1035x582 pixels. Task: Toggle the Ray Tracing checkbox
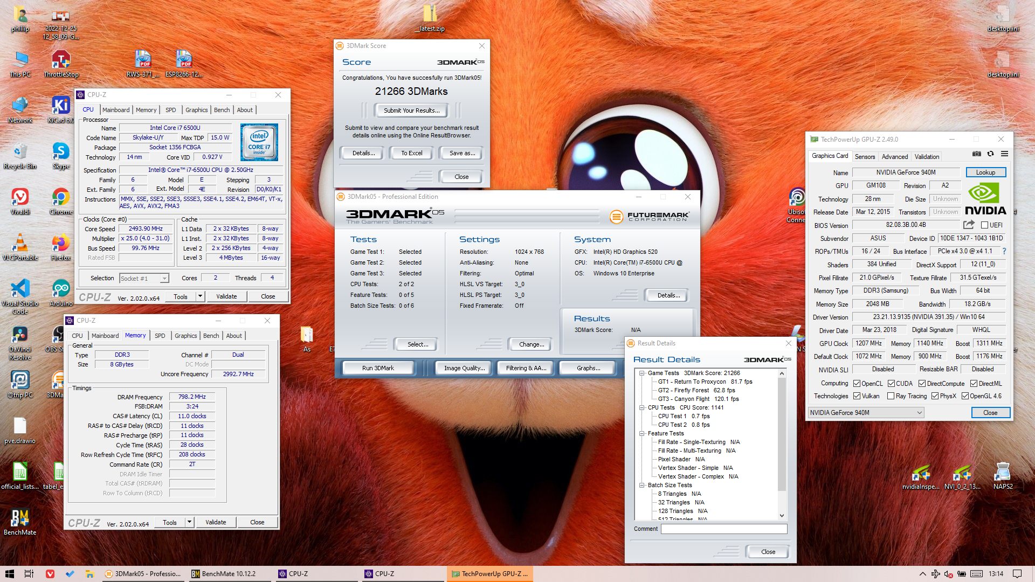(891, 396)
